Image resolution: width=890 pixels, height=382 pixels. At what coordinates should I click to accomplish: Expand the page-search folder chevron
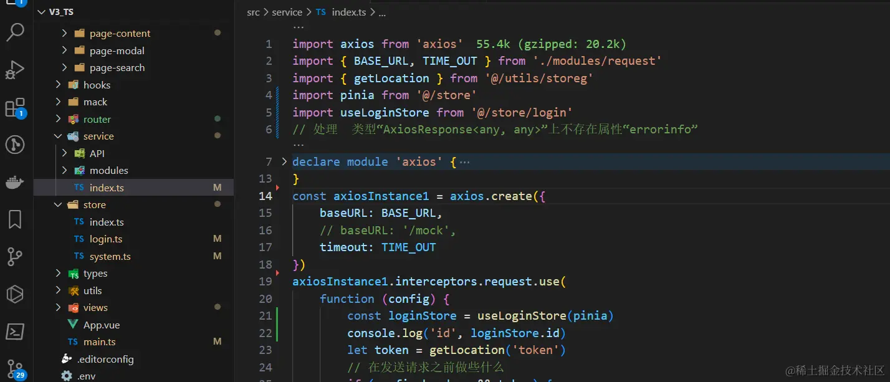coord(64,67)
